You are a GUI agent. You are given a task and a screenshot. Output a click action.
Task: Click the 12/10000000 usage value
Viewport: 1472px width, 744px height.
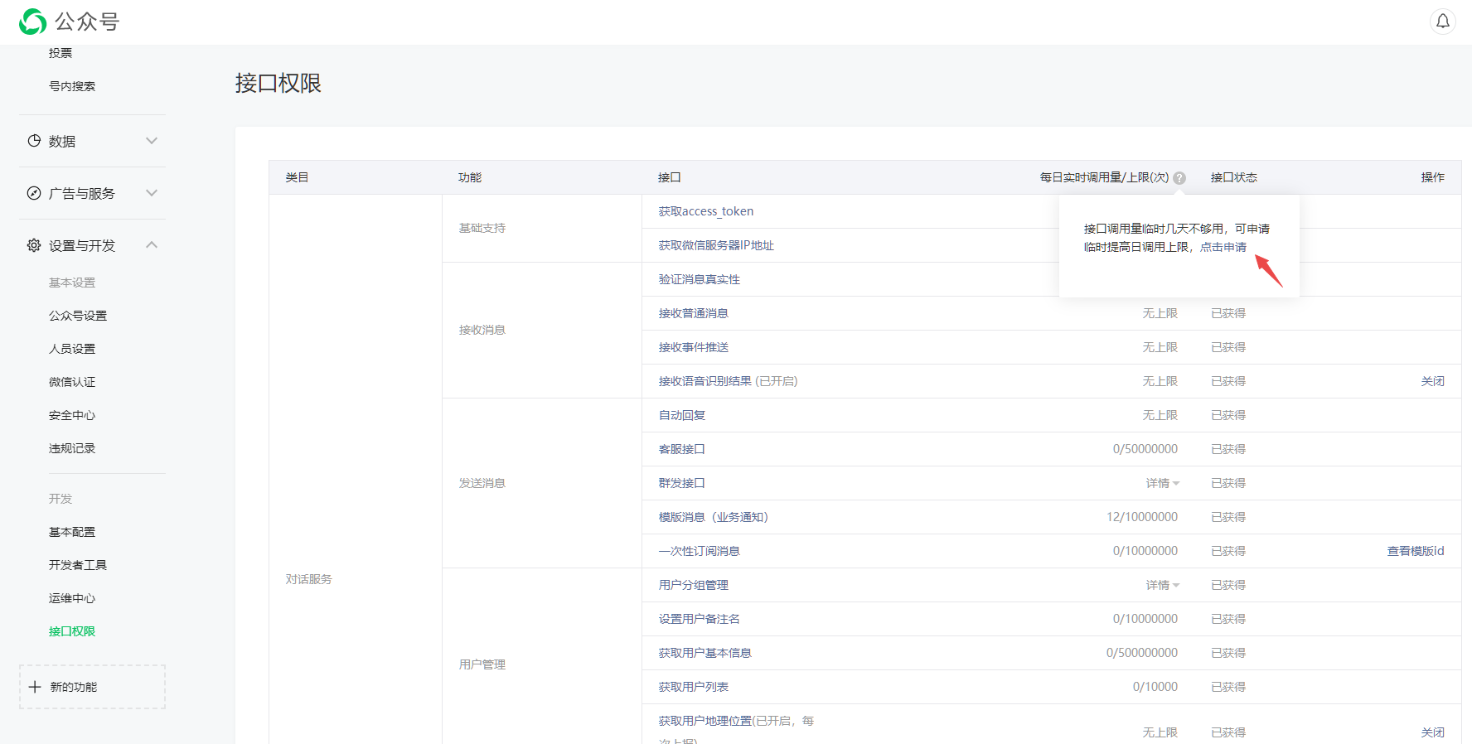[x=1142, y=517]
